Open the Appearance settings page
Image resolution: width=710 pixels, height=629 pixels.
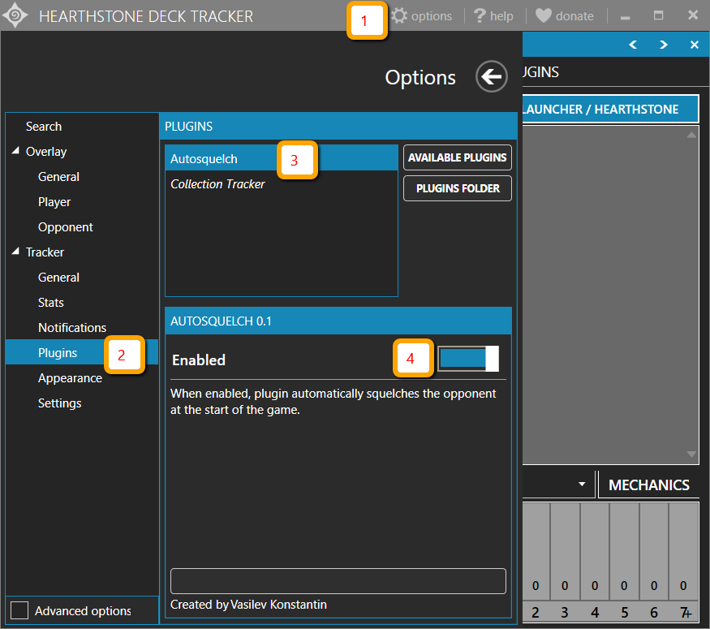tap(70, 378)
